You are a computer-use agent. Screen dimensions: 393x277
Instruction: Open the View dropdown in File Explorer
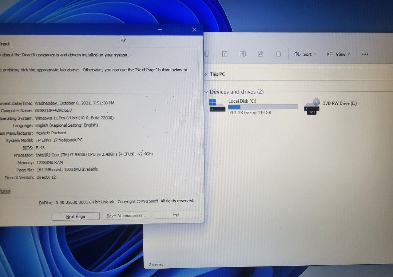338,54
